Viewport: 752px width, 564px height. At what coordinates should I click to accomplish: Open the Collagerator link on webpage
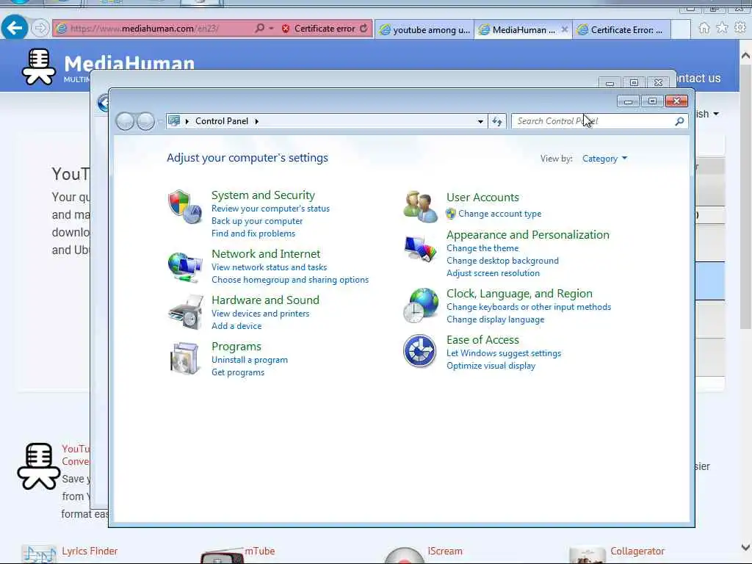637,551
